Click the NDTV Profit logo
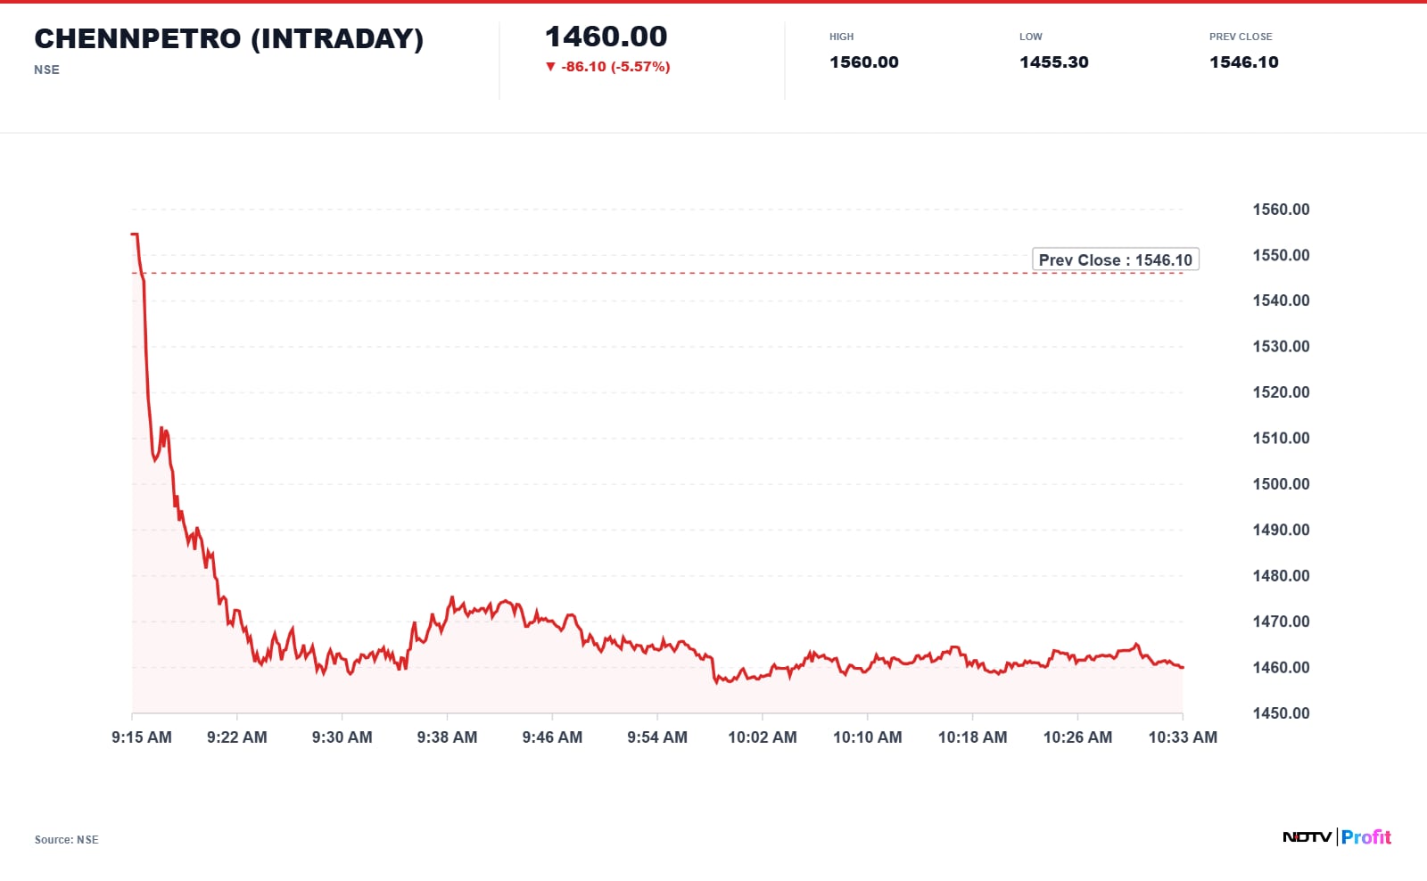The width and height of the screenshot is (1427, 881). coord(1337,836)
